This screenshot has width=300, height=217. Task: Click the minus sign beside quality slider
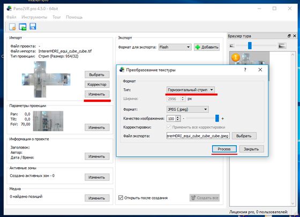183,118
